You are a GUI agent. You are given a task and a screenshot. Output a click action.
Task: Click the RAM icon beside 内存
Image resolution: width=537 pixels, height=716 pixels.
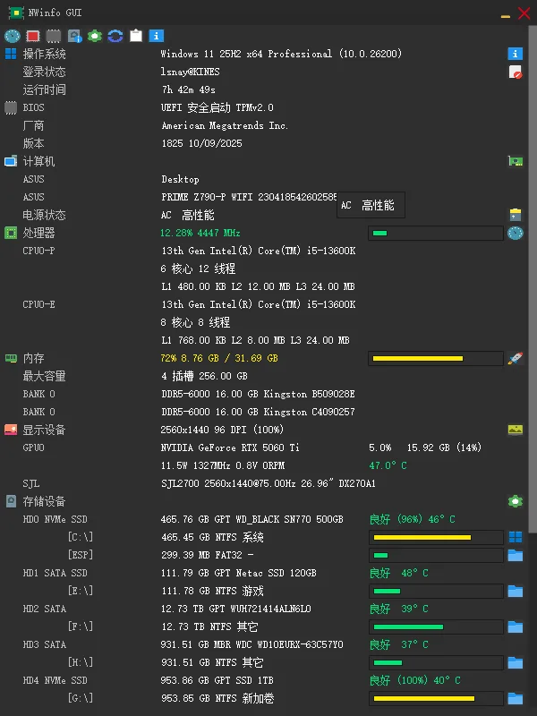[x=11, y=358]
